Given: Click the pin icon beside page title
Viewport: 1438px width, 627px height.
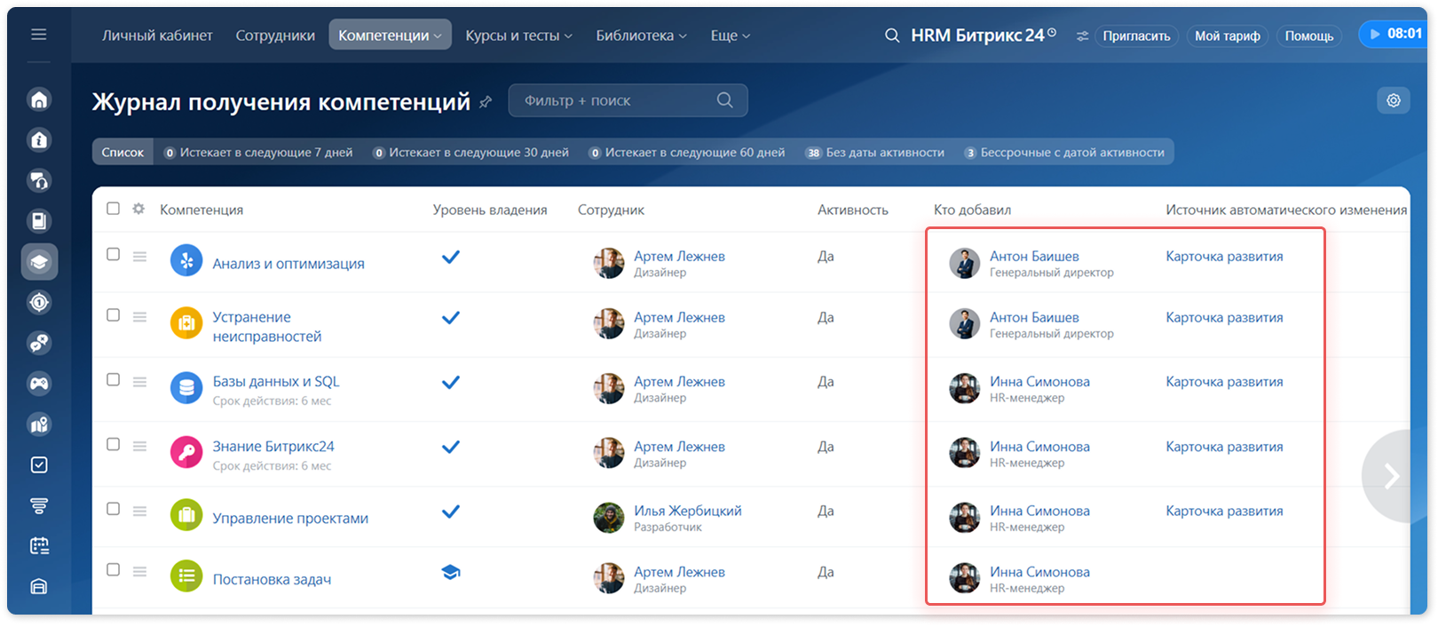Looking at the screenshot, I should [486, 102].
